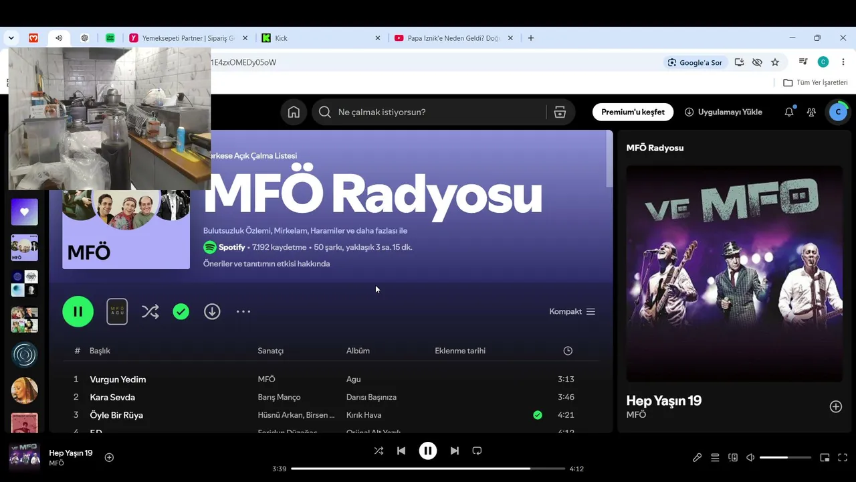Open the tab search dropdown arrow
856x482 pixels.
[x=11, y=38]
